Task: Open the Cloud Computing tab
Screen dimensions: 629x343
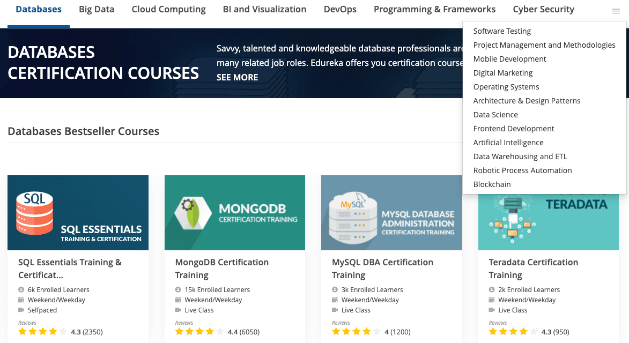Action: coord(168,9)
